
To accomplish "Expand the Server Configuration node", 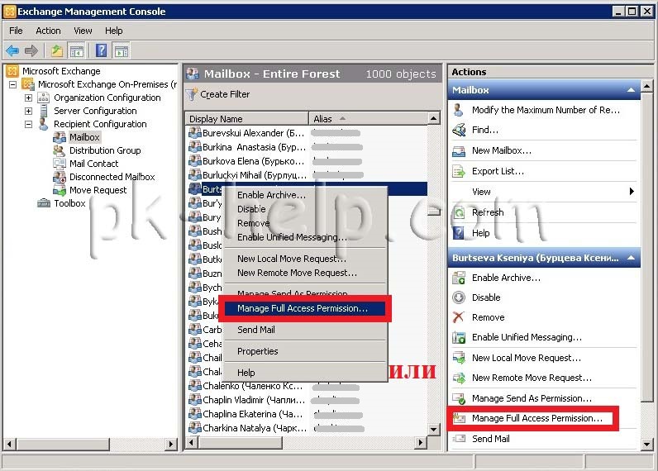I will click(28, 112).
